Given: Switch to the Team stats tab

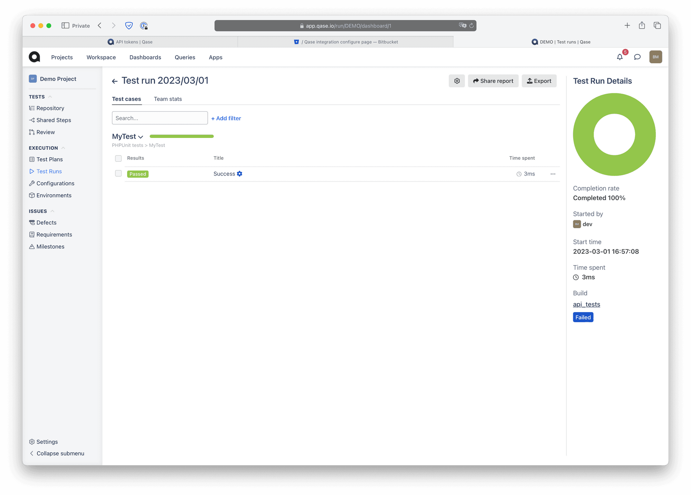Looking at the screenshot, I should coord(168,99).
